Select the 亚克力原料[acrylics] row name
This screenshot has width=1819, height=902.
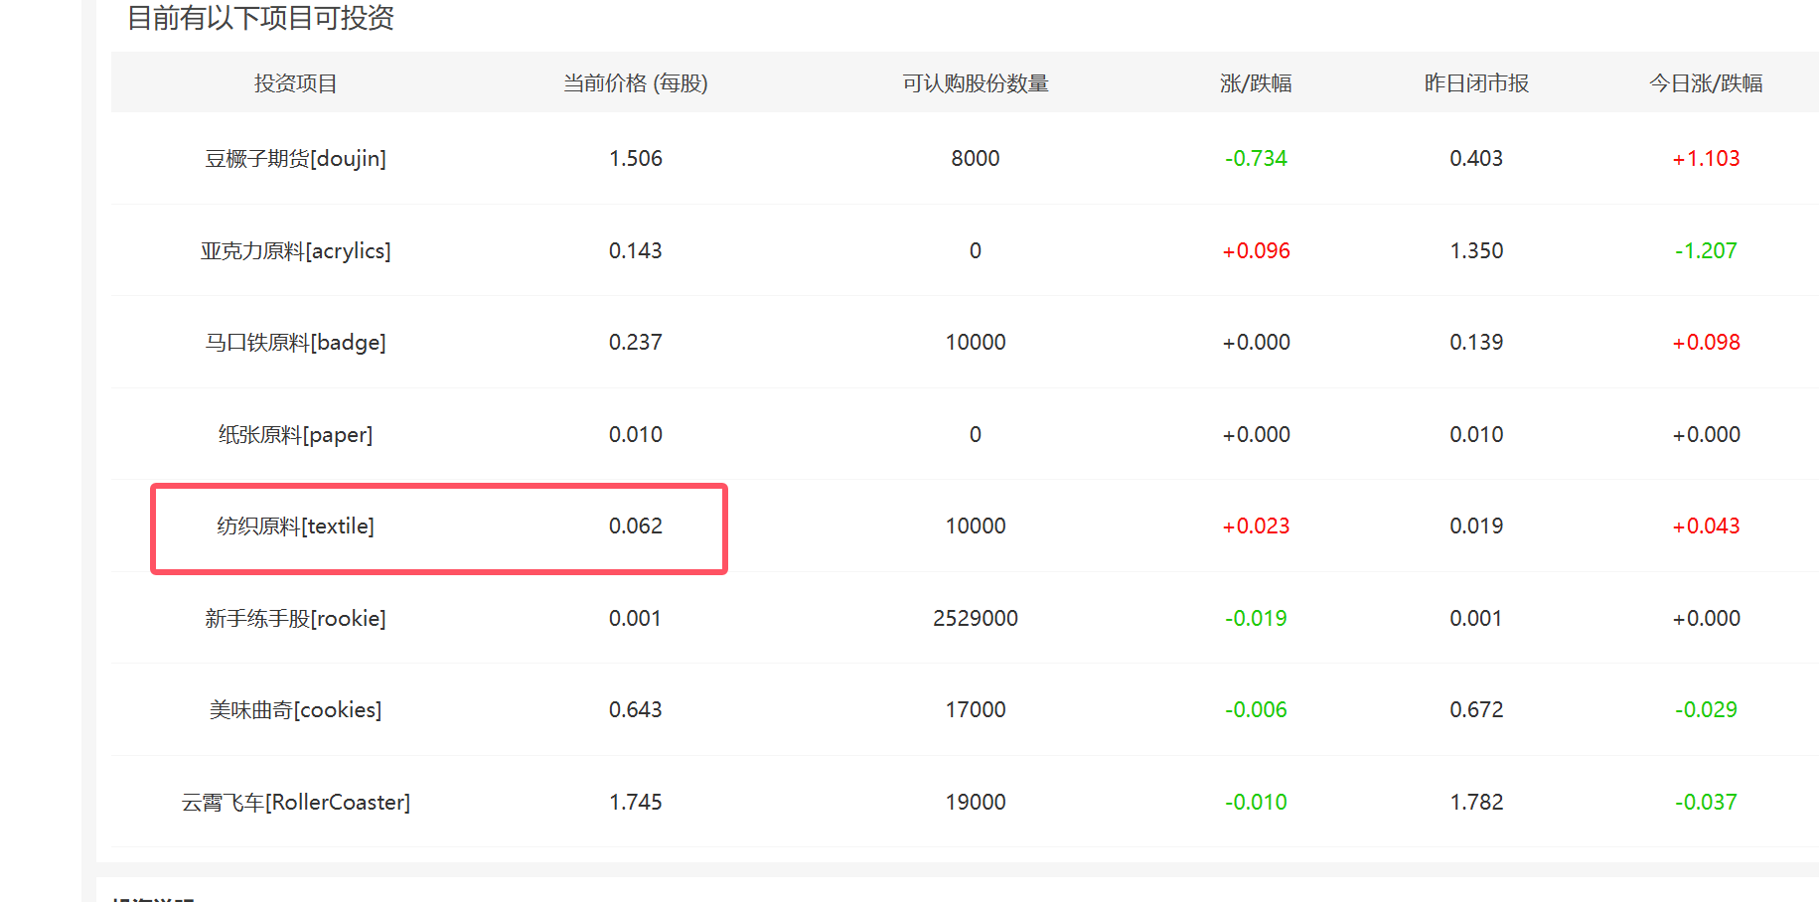(x=295, y=251)
